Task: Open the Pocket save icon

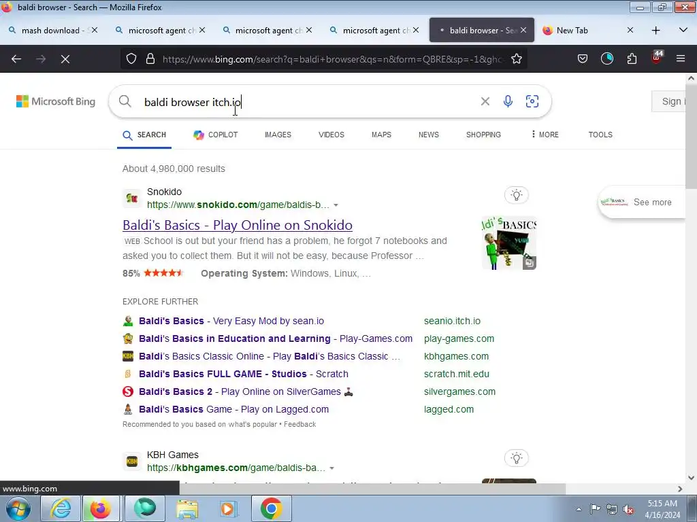Action: tap(583, 58)
